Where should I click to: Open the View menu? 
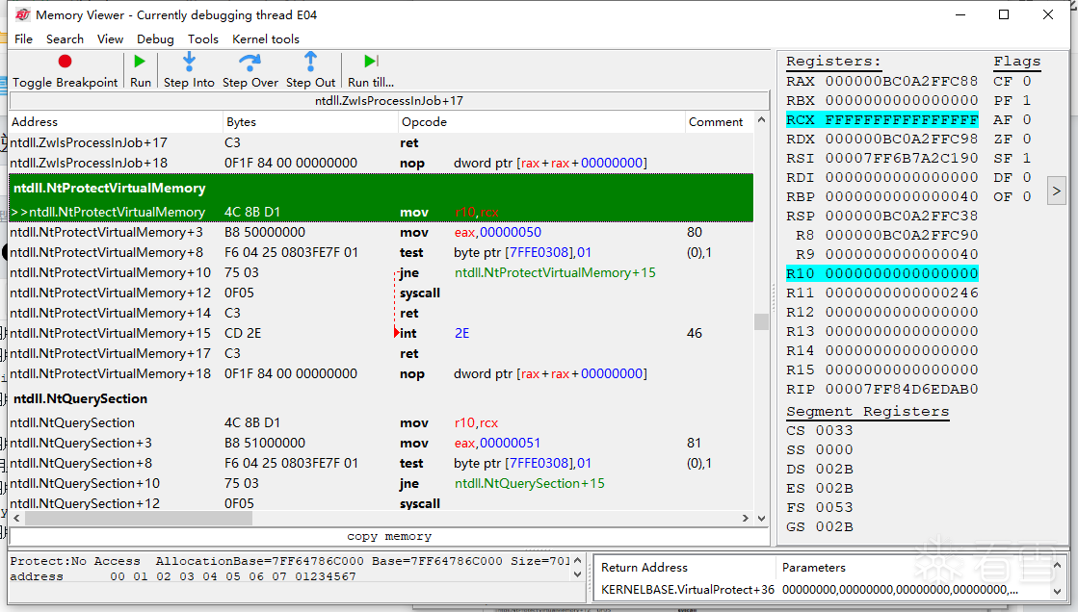coord(110,39)
